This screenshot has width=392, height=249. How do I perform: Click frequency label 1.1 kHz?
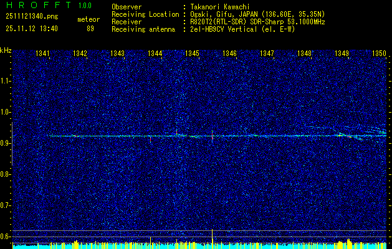click(4, 82)
